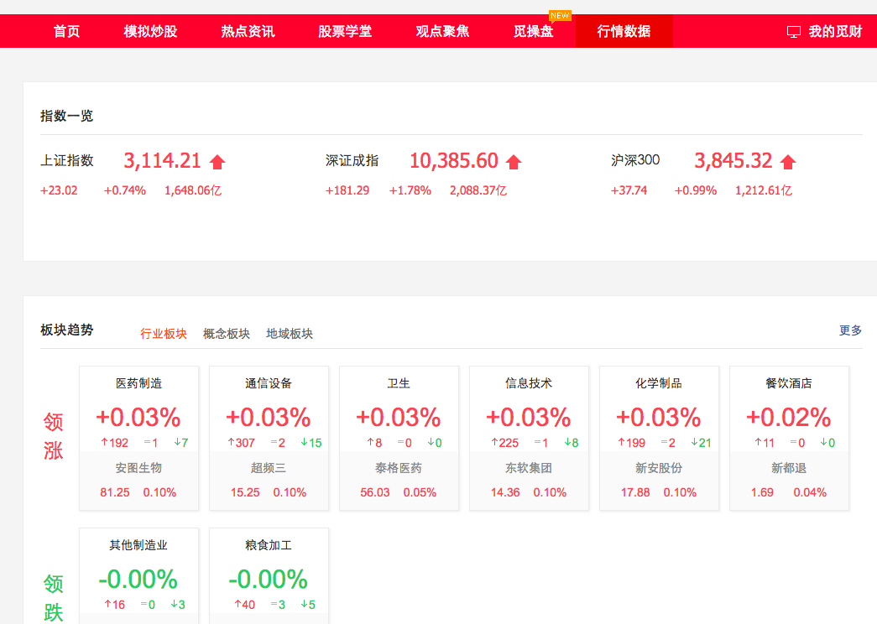The width and height of the screenshot is (877, 624).
Task: Open the 医药制造 sector card
Action: point(138,383)
